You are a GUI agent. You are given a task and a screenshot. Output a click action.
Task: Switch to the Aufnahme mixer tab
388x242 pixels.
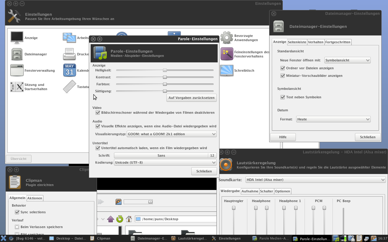coord(250,191)
